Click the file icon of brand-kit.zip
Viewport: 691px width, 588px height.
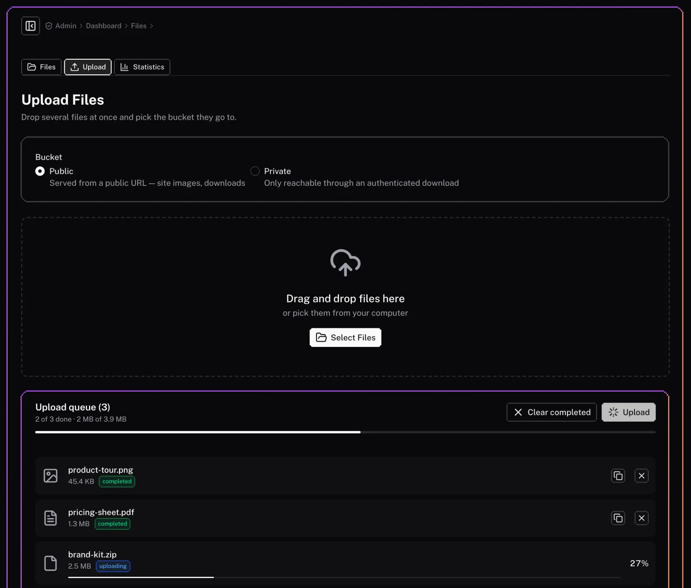click(x=51, y=563)
